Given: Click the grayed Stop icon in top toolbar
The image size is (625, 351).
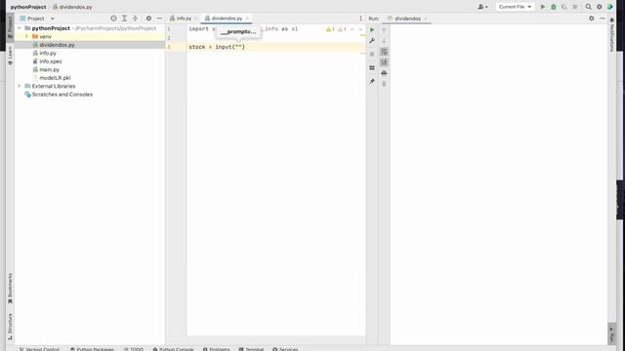Looking at the screenshot, I should 575,7.
